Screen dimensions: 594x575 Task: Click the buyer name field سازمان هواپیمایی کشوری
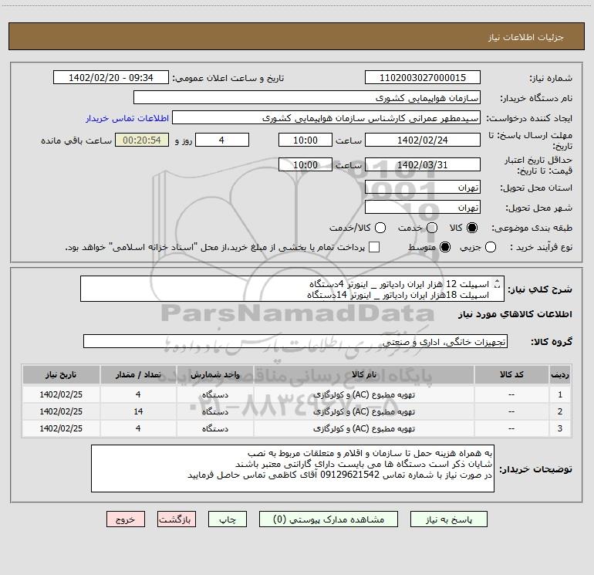click(x=307, y=98)
